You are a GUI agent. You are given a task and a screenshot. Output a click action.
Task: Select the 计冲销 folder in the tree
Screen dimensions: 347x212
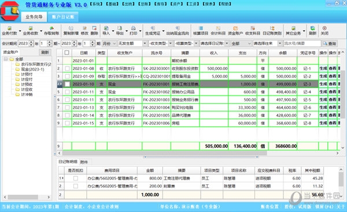(x=24, y=94)
